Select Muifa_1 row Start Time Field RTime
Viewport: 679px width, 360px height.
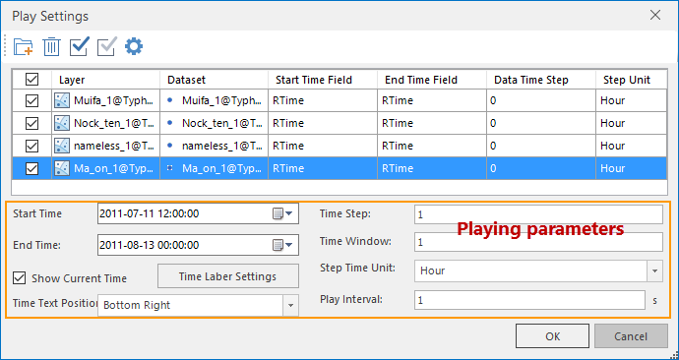[x=323, y=100]
